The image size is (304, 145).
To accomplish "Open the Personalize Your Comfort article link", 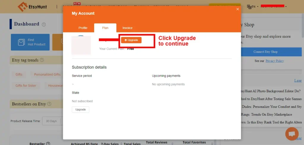I will [271, 107].
